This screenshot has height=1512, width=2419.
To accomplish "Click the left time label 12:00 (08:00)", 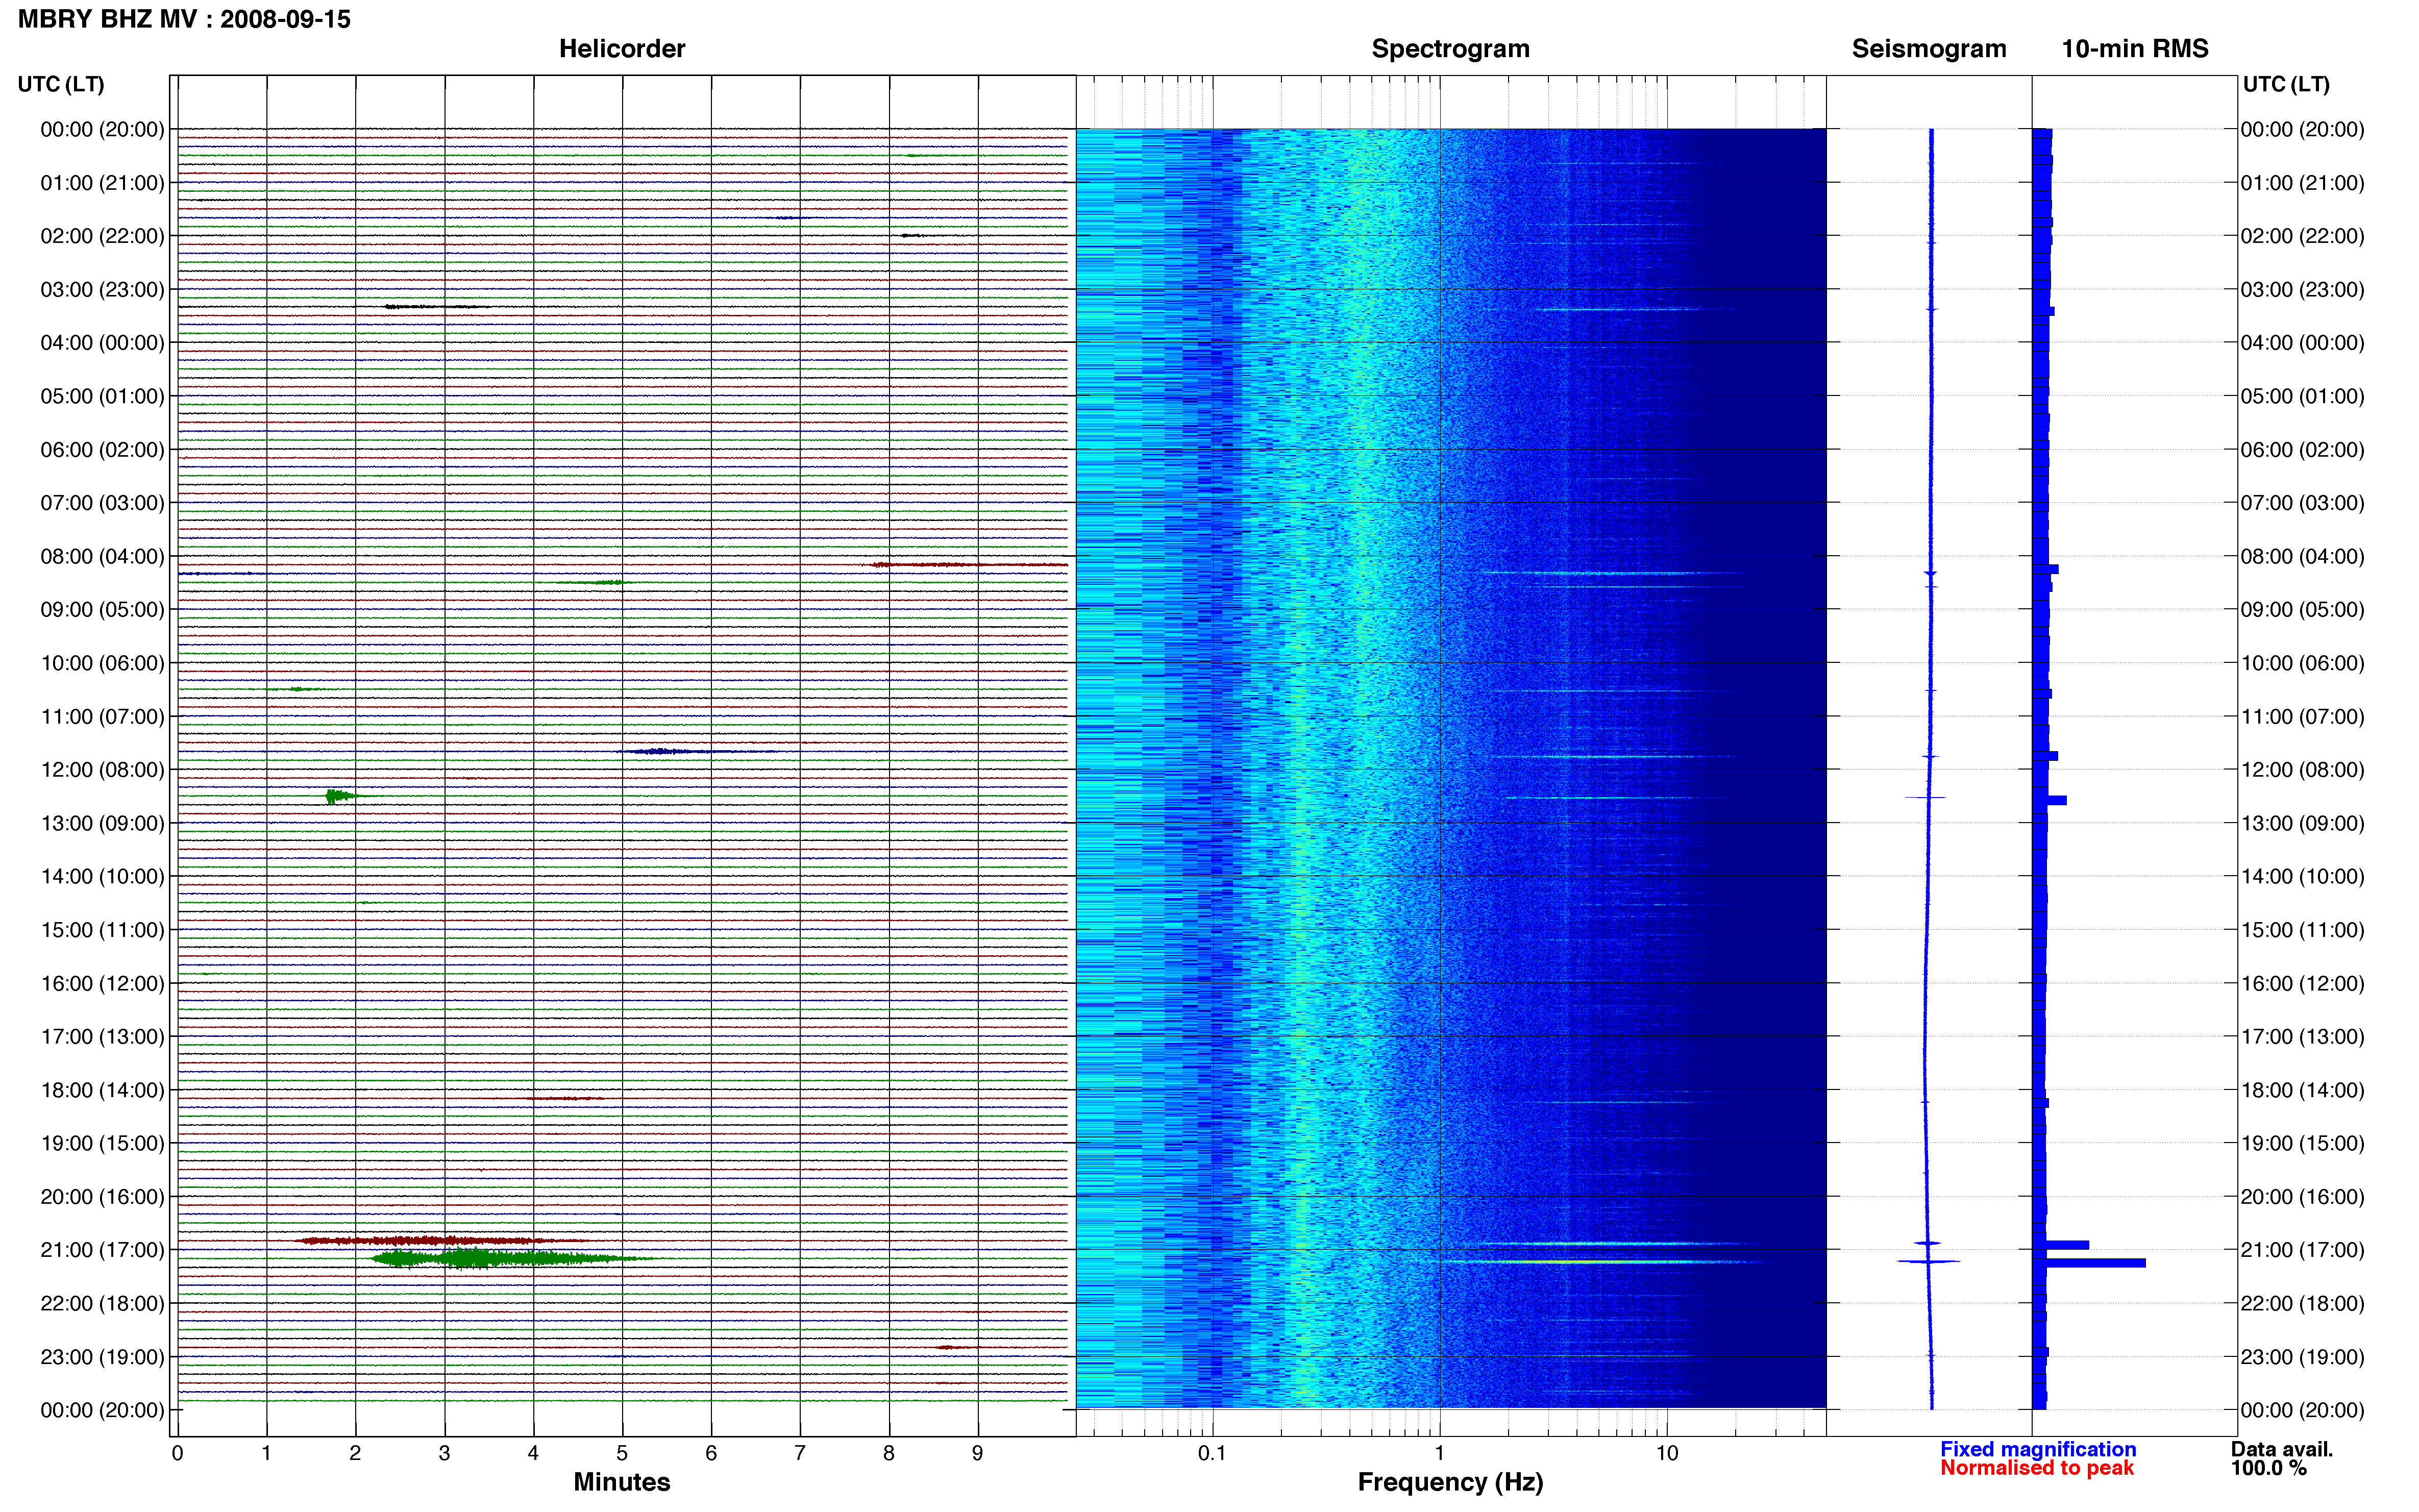I will [x=102, y=770].
